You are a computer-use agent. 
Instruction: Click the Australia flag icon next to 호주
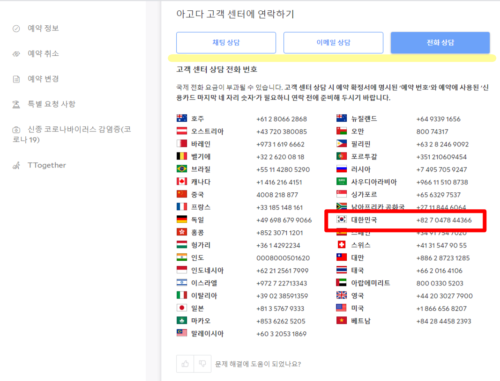(x=182, y=118)
